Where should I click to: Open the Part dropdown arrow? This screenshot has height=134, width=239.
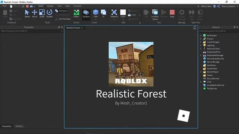96,20
